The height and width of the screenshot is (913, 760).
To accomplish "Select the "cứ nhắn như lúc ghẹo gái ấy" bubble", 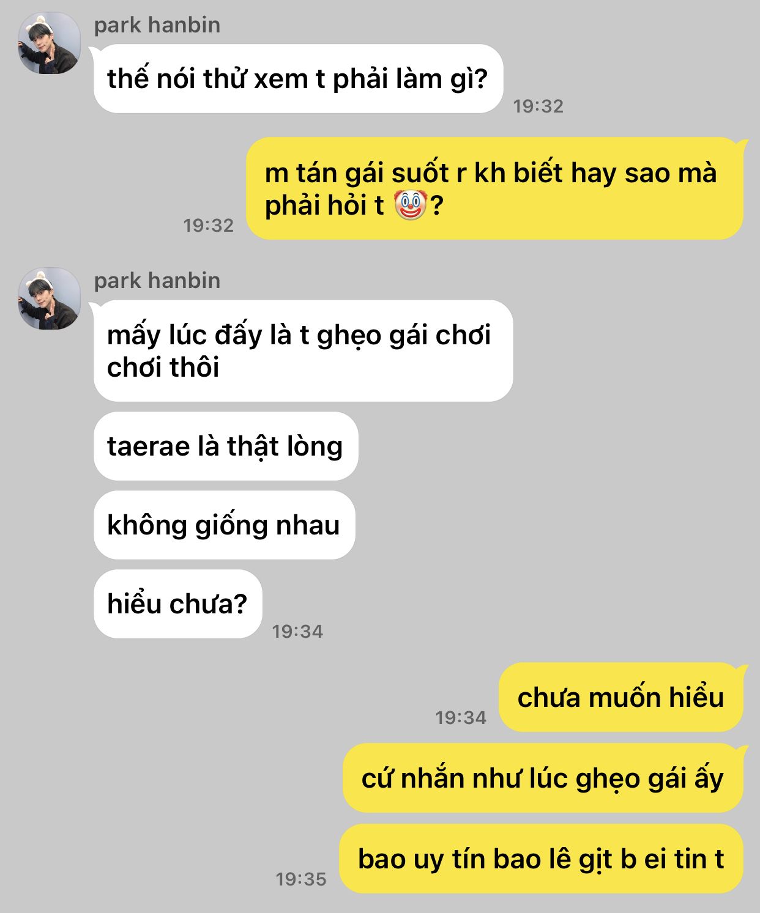I will coord(543,778).
